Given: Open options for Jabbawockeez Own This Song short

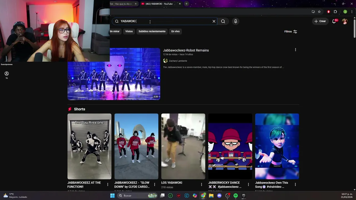Looking at the screenshot, I should [295, 184].
